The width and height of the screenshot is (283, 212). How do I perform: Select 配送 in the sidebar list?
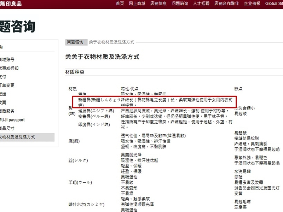click(3, 94)
